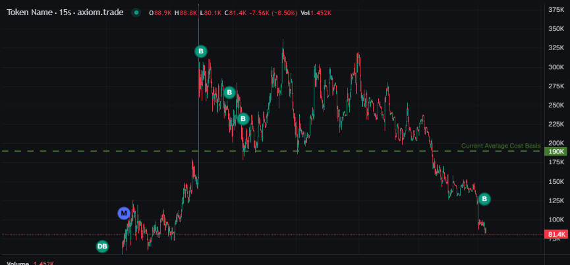Click the 250K price axis label

[x=556, y=105]
